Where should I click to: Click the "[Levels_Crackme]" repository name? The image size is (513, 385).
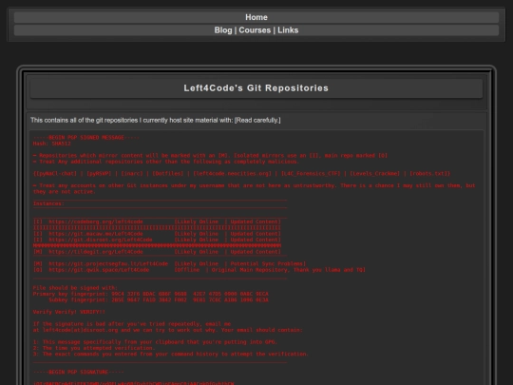[374, 174]
